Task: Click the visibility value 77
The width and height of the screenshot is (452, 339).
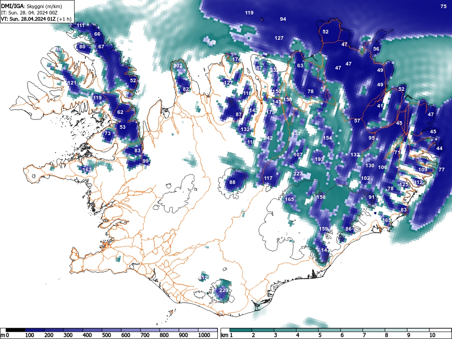Action: pyautogui.click(x=442, y=169)
